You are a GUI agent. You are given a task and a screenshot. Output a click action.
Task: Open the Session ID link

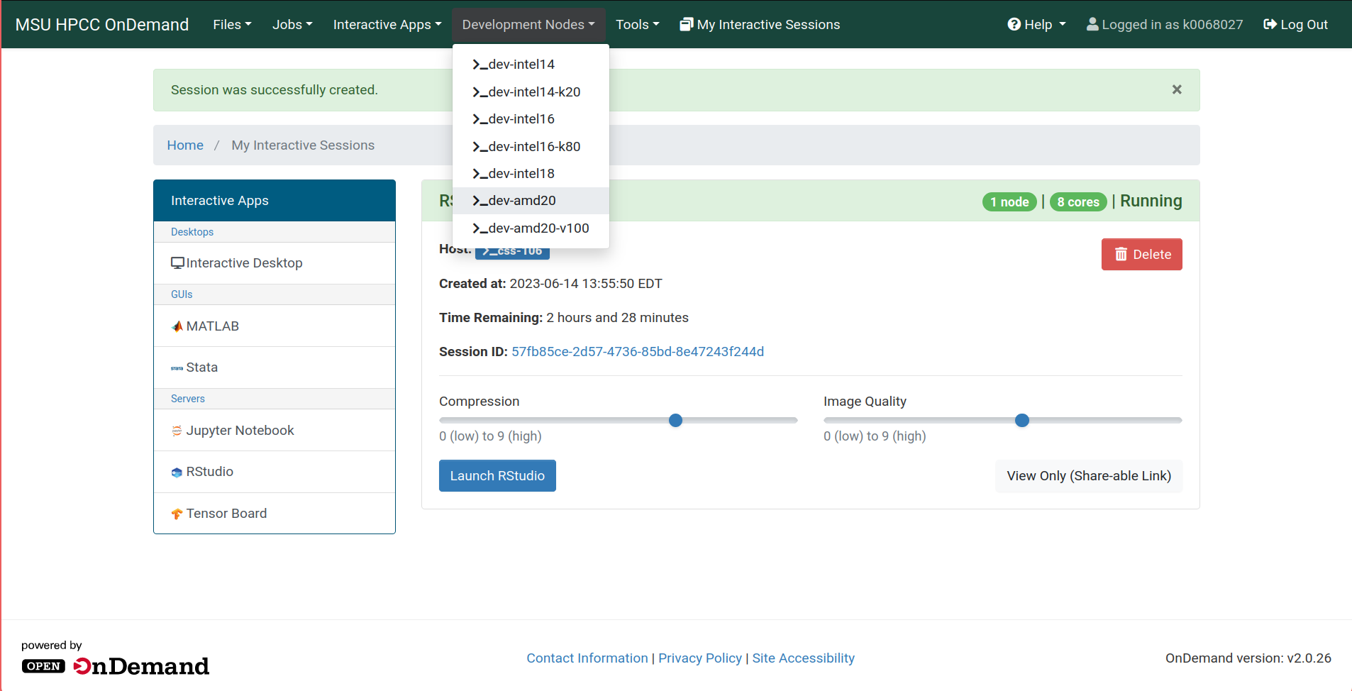coord(638,352)
